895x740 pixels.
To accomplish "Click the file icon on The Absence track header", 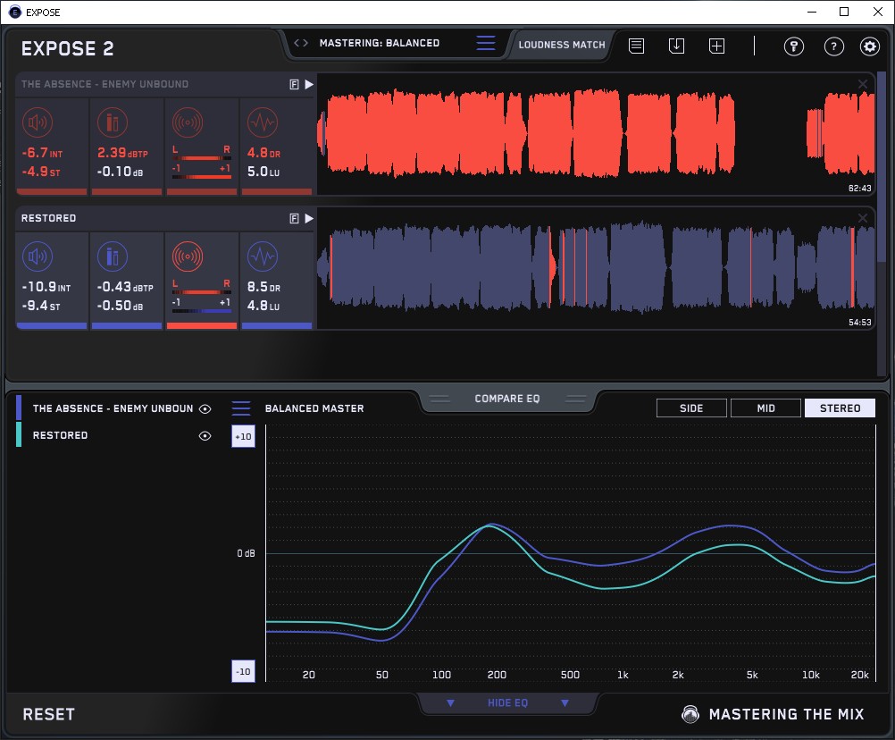I will [294, 85].
